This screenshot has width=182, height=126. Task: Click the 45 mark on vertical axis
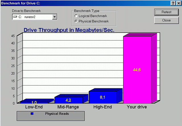click(13, 36)
